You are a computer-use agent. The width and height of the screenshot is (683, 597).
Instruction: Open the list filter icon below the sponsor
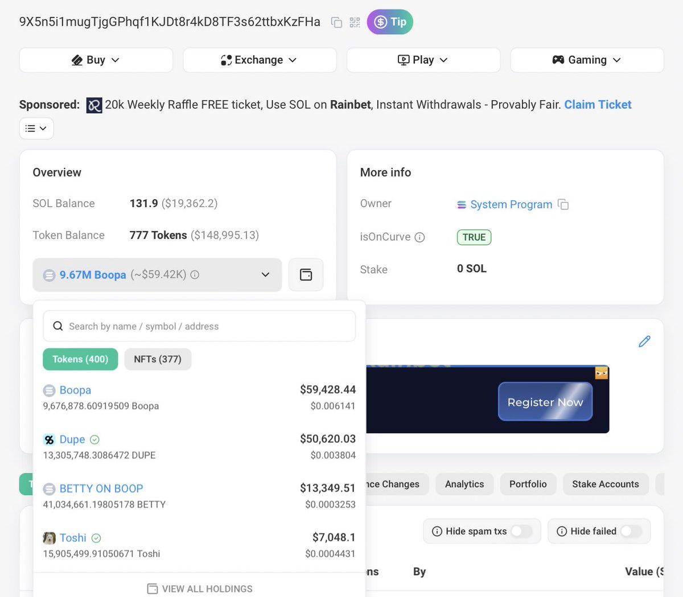pos(36,128)
